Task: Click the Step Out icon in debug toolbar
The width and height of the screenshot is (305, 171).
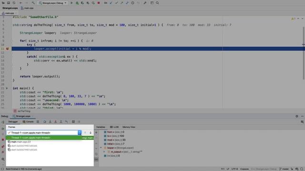Action: click(x=61, y=122)
